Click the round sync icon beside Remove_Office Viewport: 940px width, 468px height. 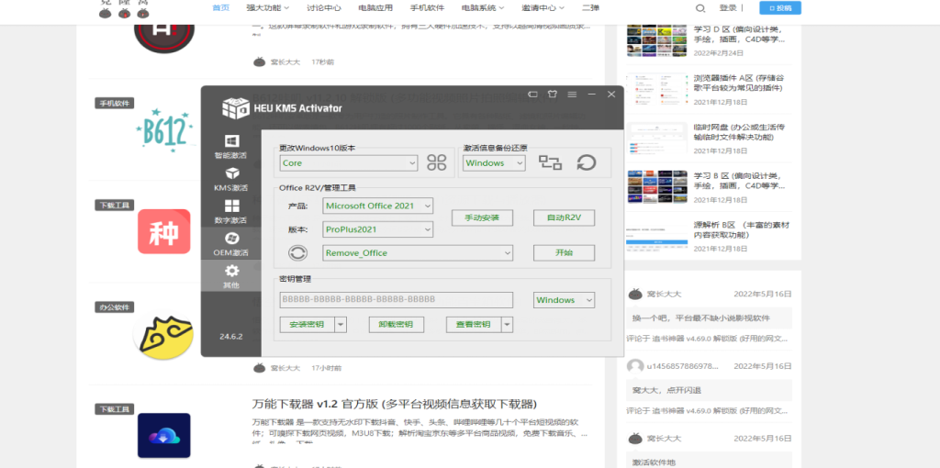coord(298,253)
